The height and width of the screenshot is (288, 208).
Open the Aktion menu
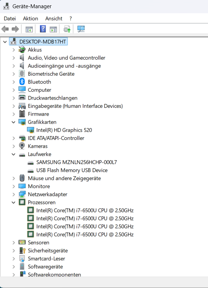click(x=30, y=19)
